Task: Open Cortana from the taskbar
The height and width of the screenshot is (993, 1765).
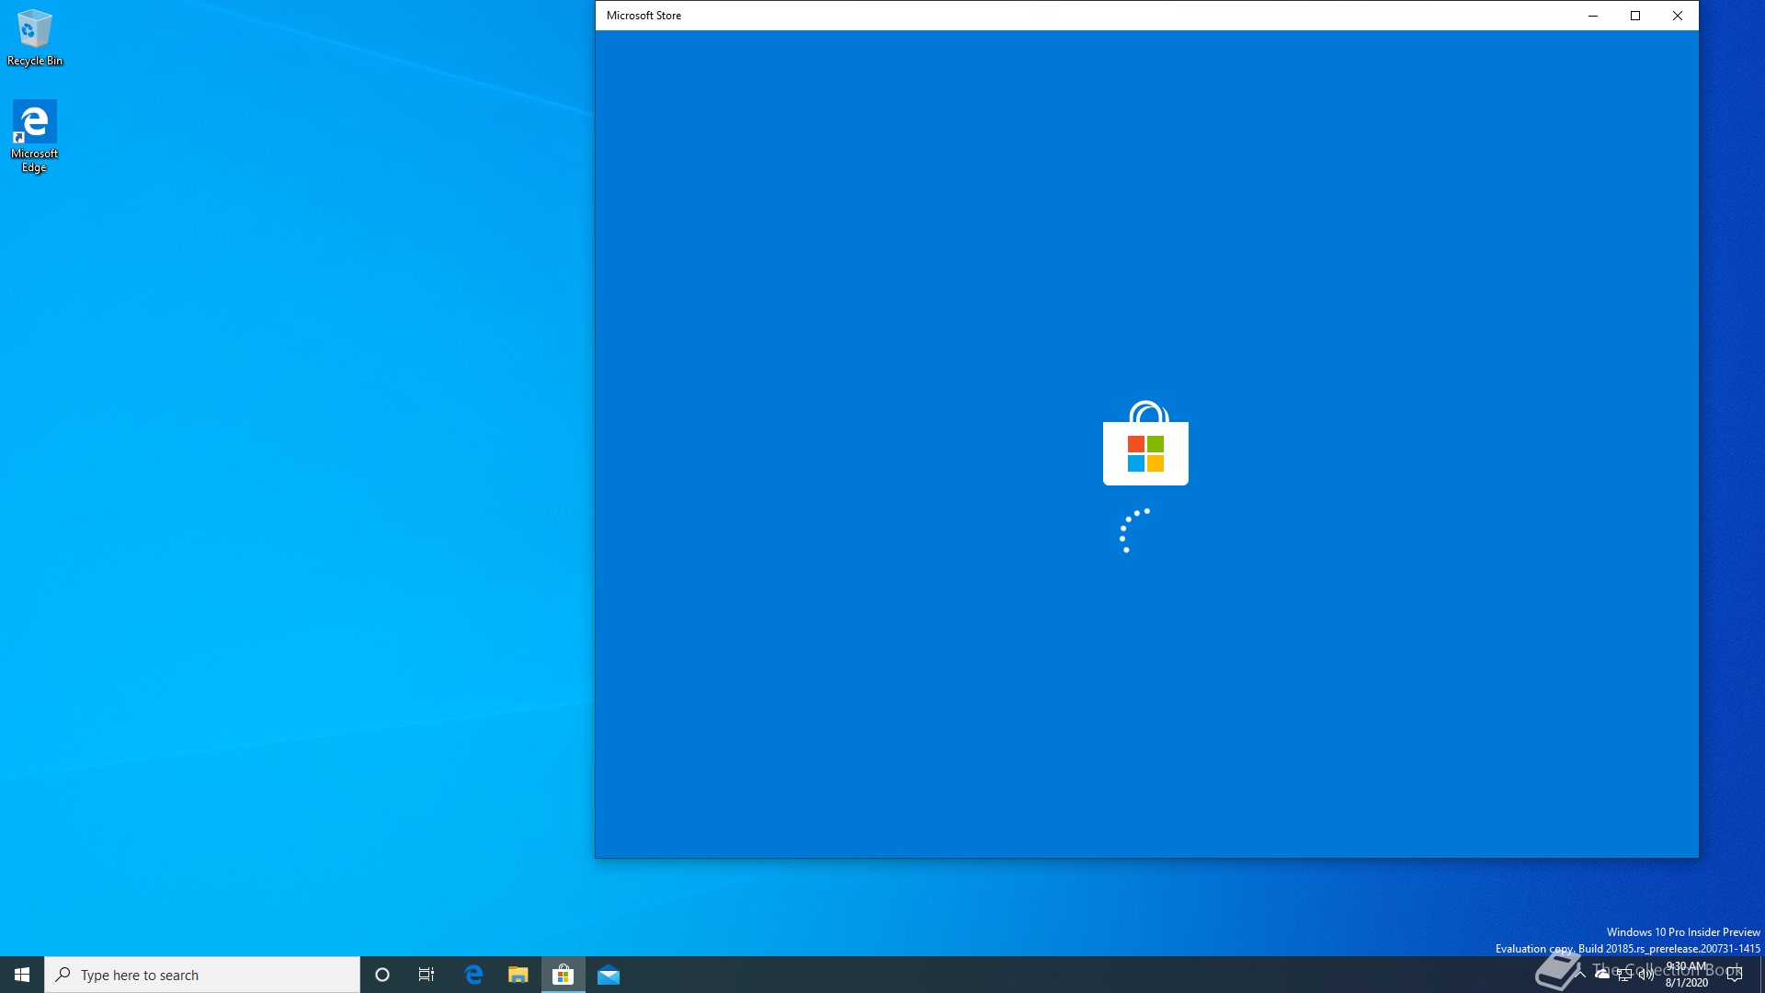Action: 382,975
